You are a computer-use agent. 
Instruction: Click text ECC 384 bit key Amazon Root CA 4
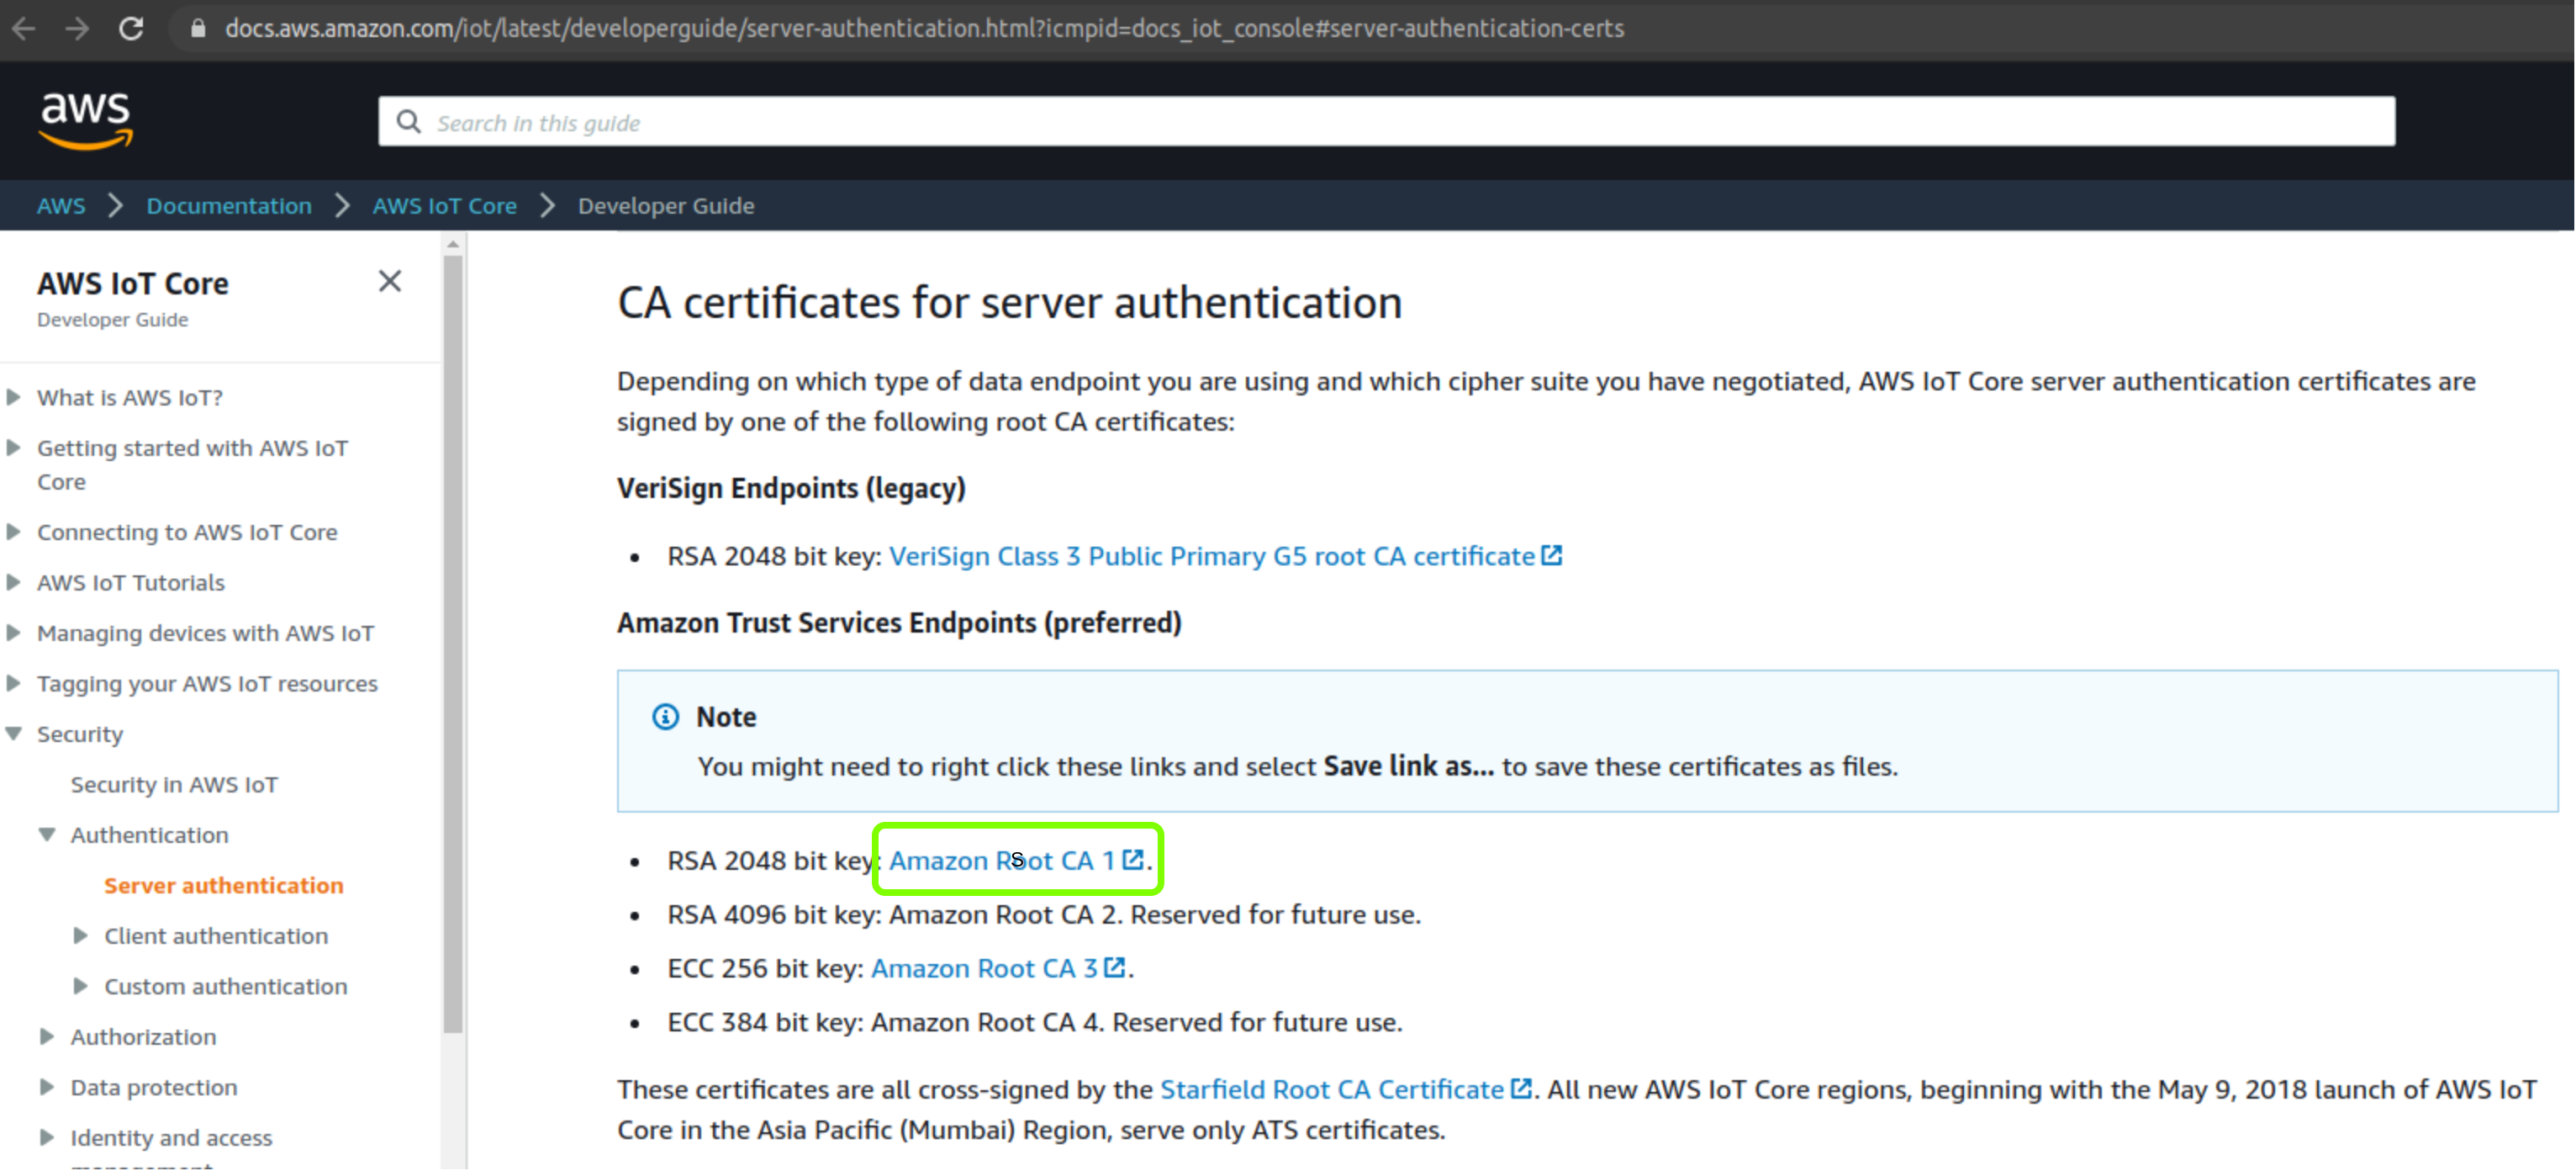click(1035, 1022)
